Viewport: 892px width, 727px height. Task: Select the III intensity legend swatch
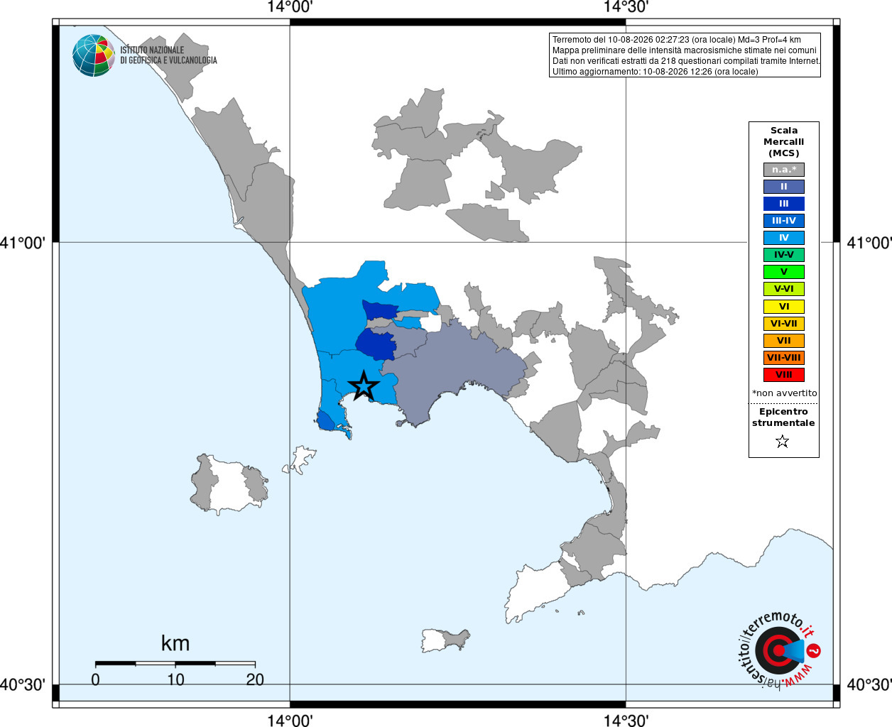pos(784,204)
